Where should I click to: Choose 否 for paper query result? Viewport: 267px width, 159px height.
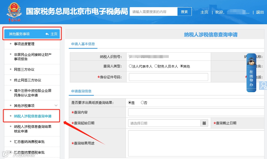click(142, 103)
